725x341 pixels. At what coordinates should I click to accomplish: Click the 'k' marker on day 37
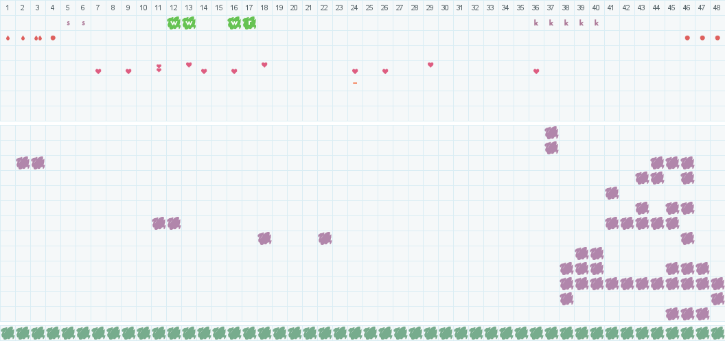[551, 23]
